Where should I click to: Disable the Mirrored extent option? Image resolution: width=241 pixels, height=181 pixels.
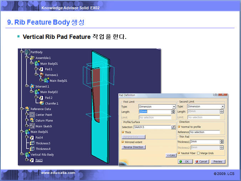tap(123, 142)
